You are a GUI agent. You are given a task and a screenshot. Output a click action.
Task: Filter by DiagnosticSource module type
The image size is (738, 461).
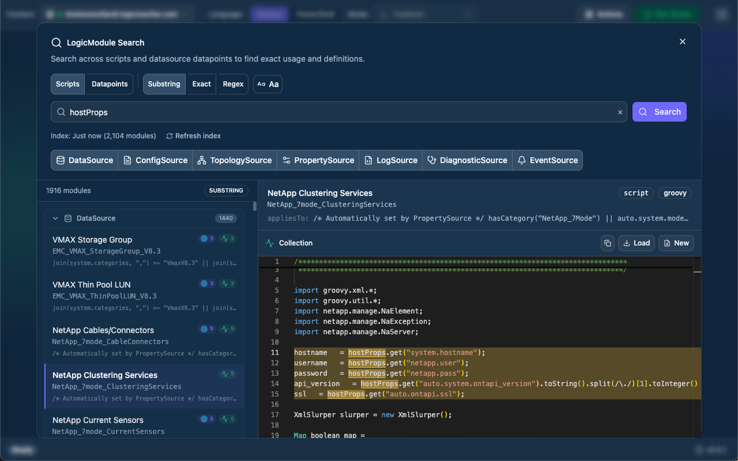468,160
